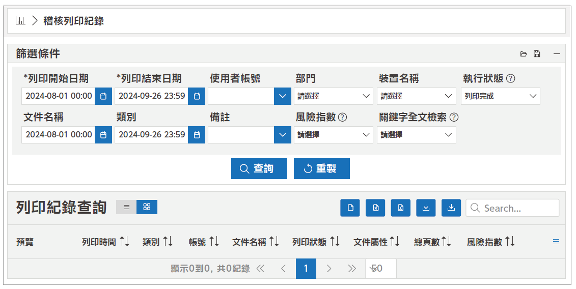Open column menu icon at table right
The width and height of the screenshot is (576, 289).
(556, 242)
